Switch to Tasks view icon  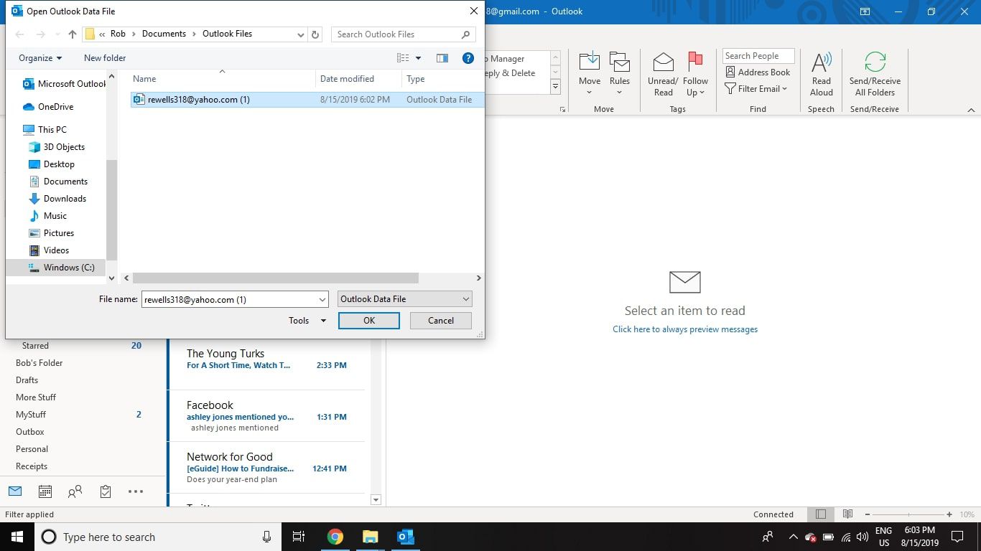click(106, 491)
